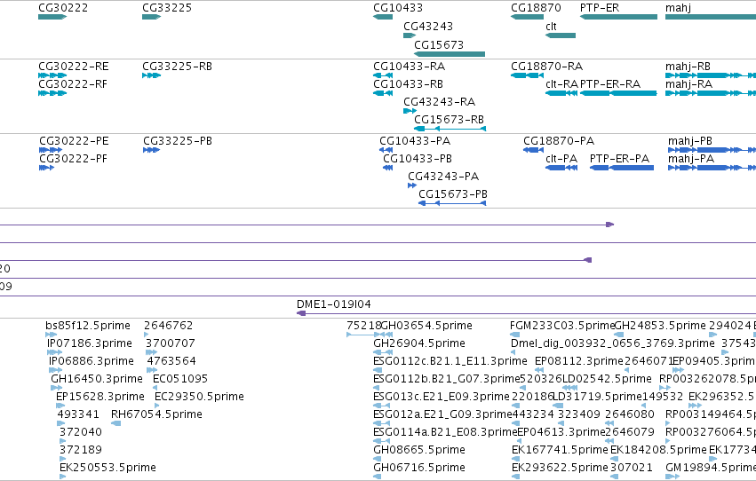Select EST bs85f12.5prime

click(x=51, y=335)
